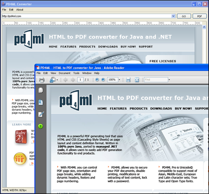Image resolution: width=209 pixels, height=194 pixels.
Task: Click the GO button in PD4ML Converter
Action: pyautogui.click(x=184, y=16)
